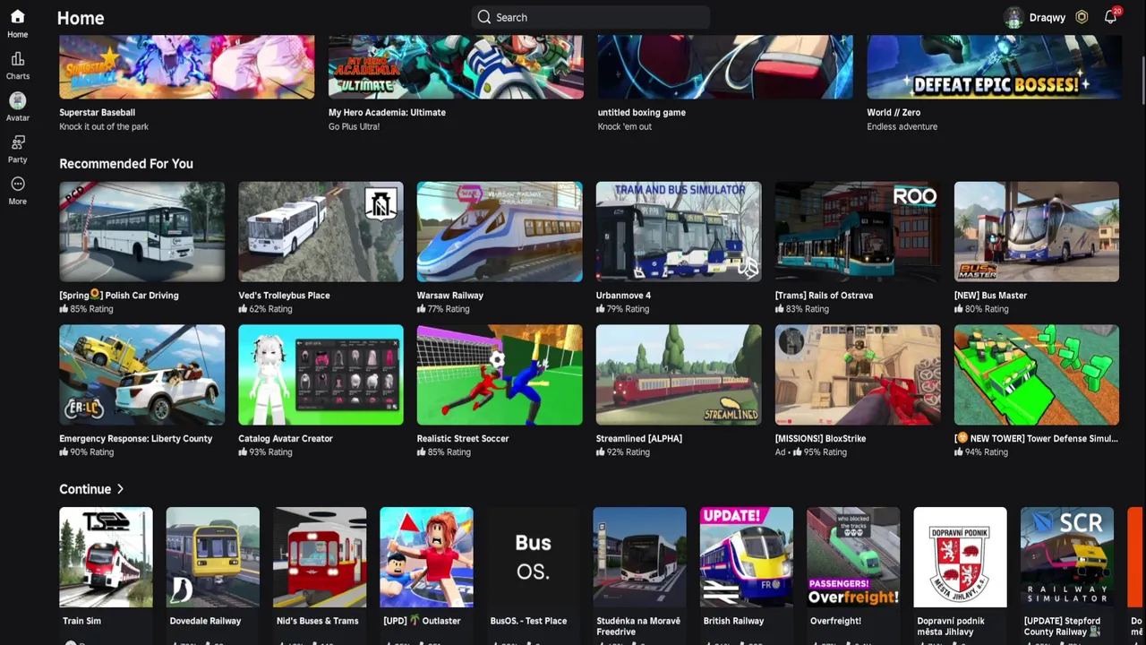Open untitled boxing game title
This screenshot has width=1146, height=645.
pyautogui.click(x=641, y=112)
